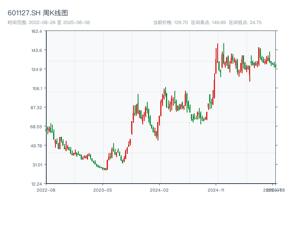Click the y-axis label 162.4
The width and height of the screenshot is (306, 229).
(37, 31)
